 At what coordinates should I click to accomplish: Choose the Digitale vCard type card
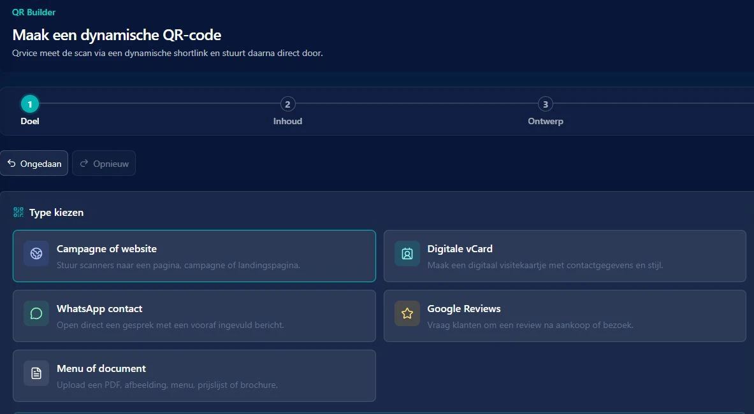[x=565, y=256]
